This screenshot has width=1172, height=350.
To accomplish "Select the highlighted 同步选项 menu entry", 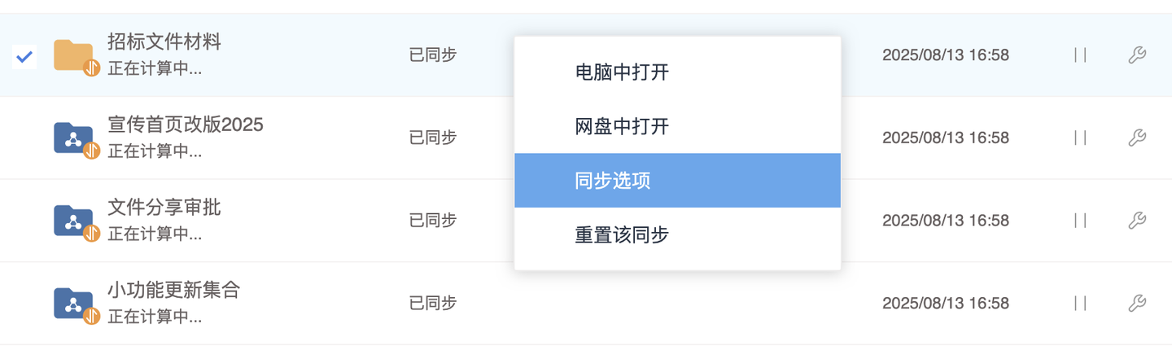I will [x=677, y=180].
